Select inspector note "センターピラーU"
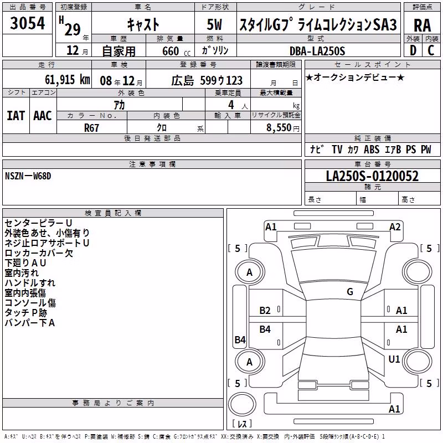Image resolution: width=443 pixels, height=443 pixels. click(38, 223)
